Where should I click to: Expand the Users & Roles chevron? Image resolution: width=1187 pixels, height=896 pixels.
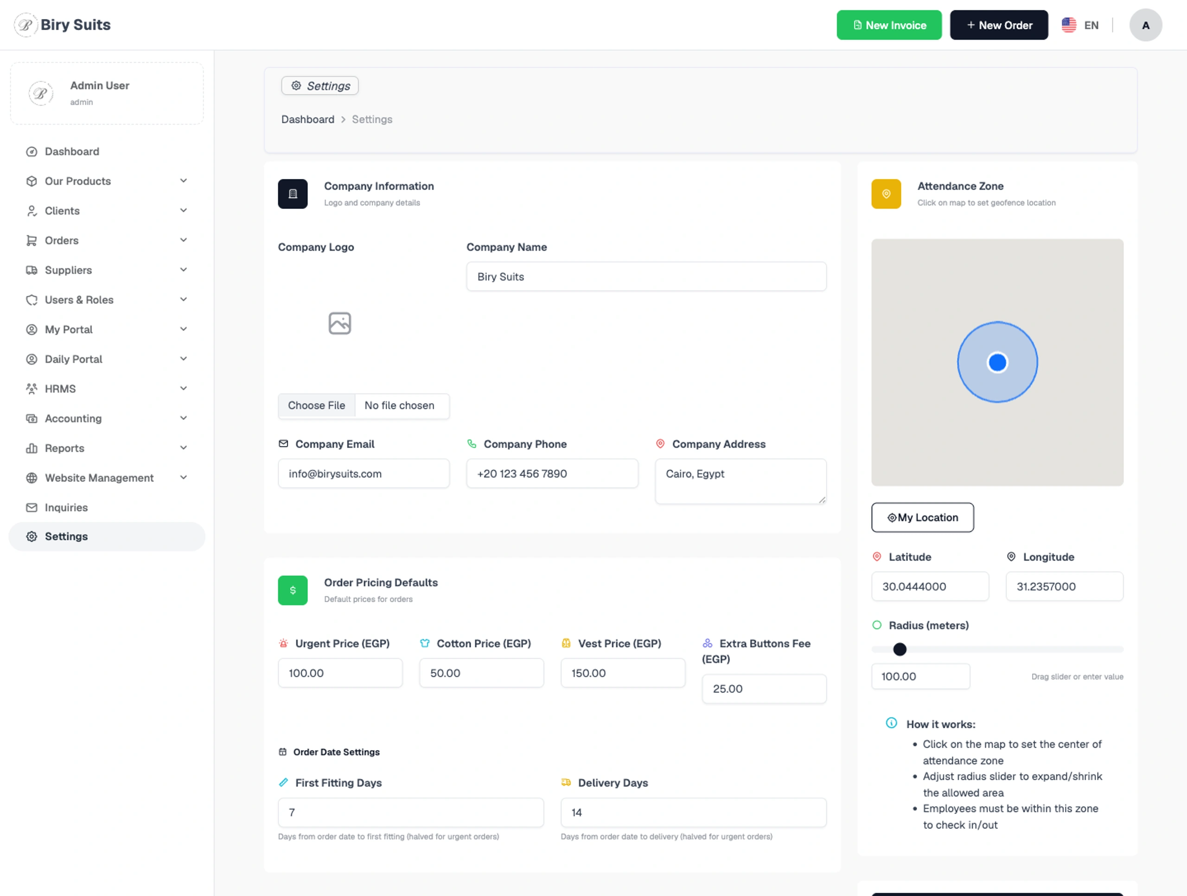(x=184, y=299)
